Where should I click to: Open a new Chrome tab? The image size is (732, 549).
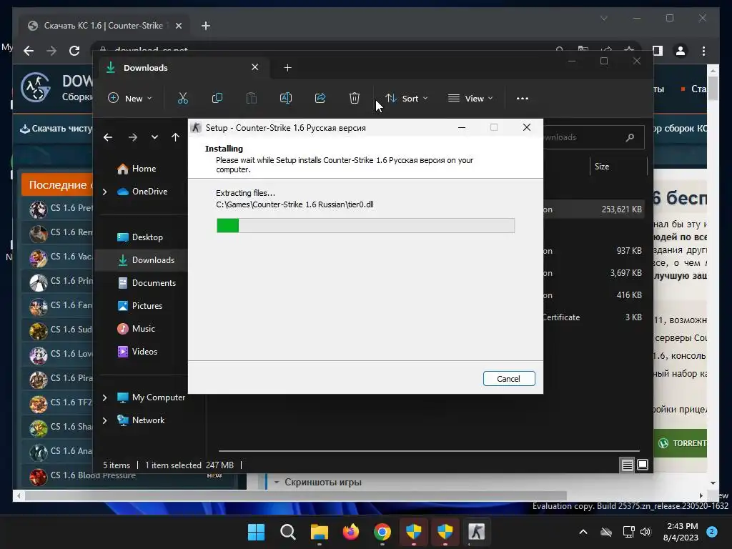(x=206, y=26)
